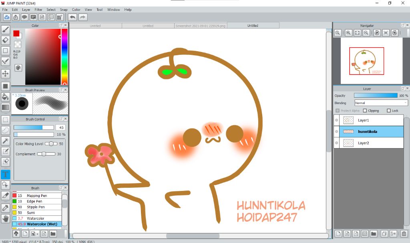Add a new layer folder
This screenshot has width=410, height=243.
374,233
